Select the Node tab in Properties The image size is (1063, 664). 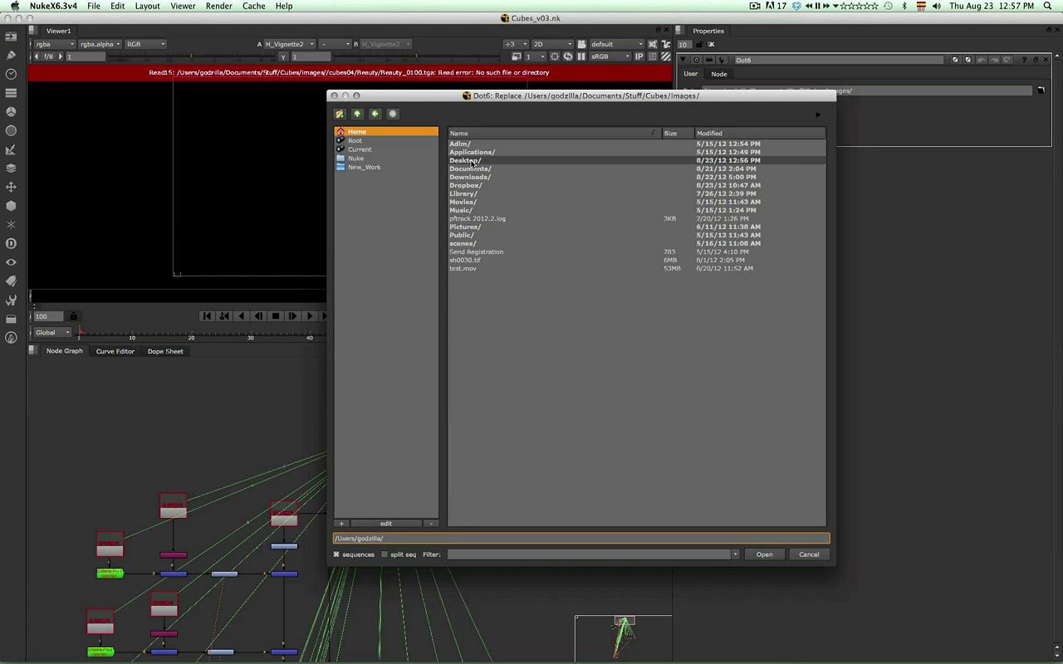[719, 74]
